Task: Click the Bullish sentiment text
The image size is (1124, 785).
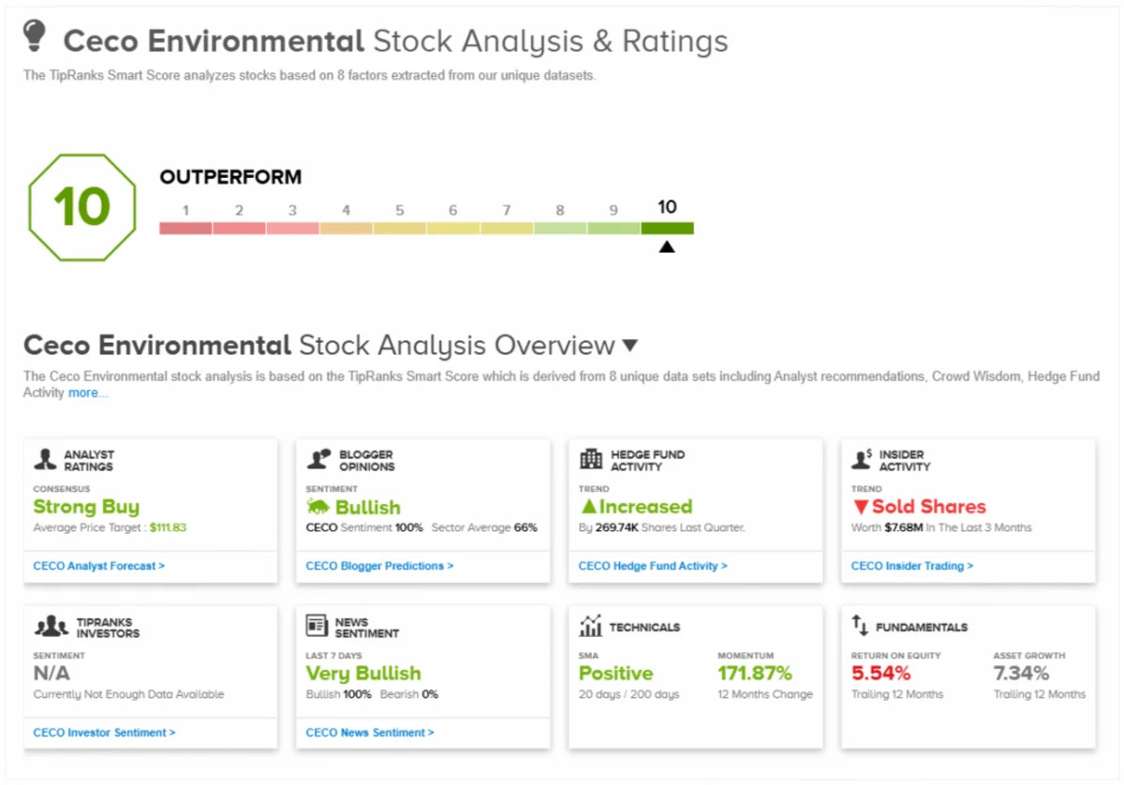Action: point(367,507)
